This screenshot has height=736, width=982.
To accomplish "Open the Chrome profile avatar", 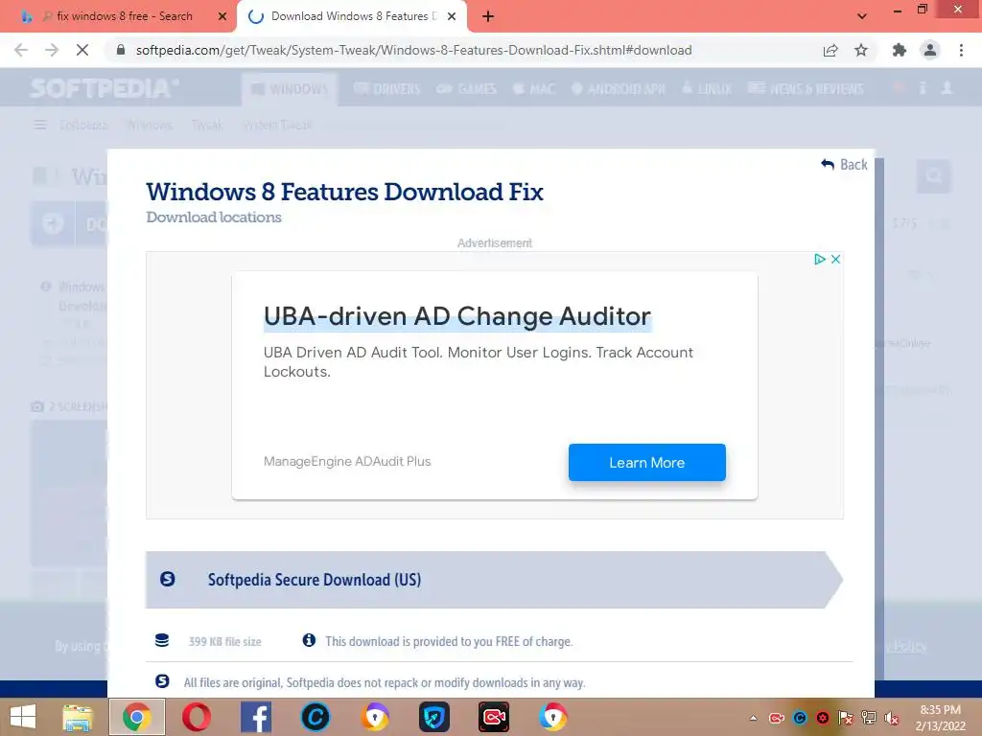I will pos(930,50).
